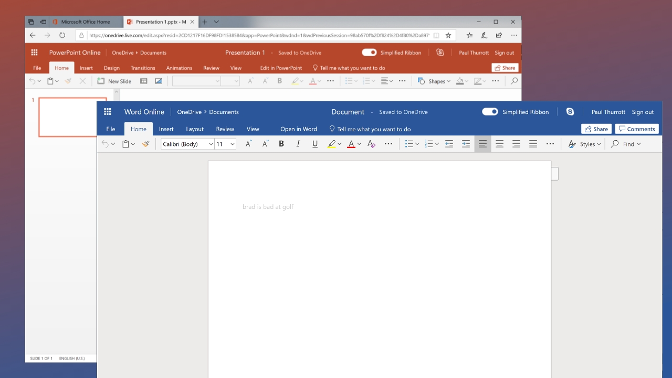The image size is (672, 378).
Task: Click Paste clipboard icon in Word
Action: [125, 144]
